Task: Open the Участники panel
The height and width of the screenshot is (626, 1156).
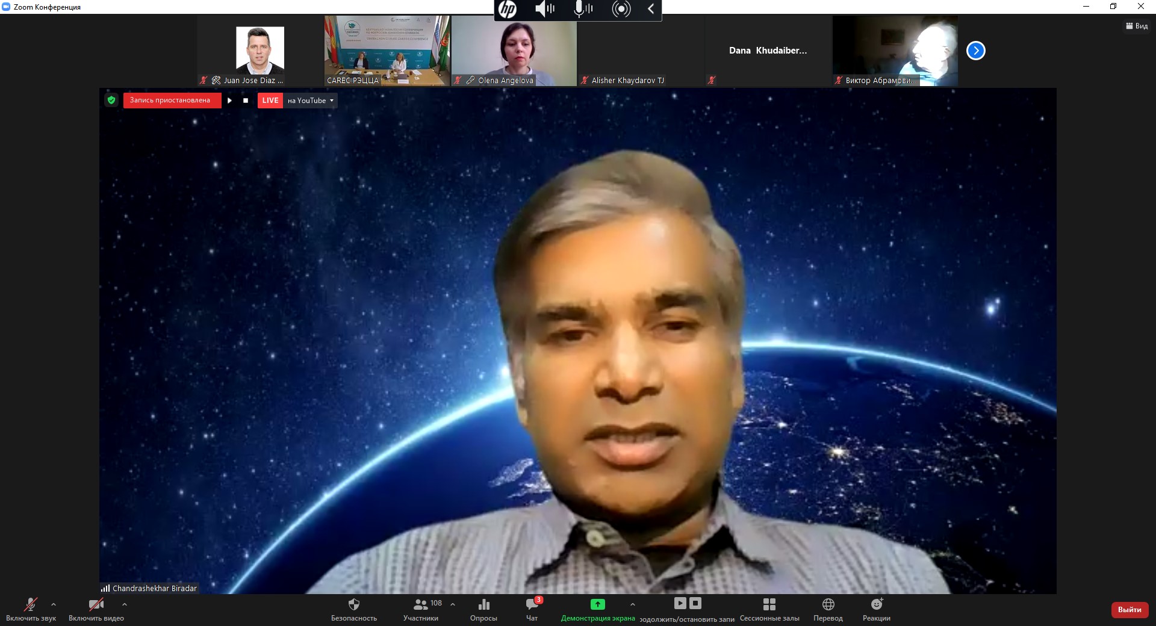Action: tap(421, 609)
